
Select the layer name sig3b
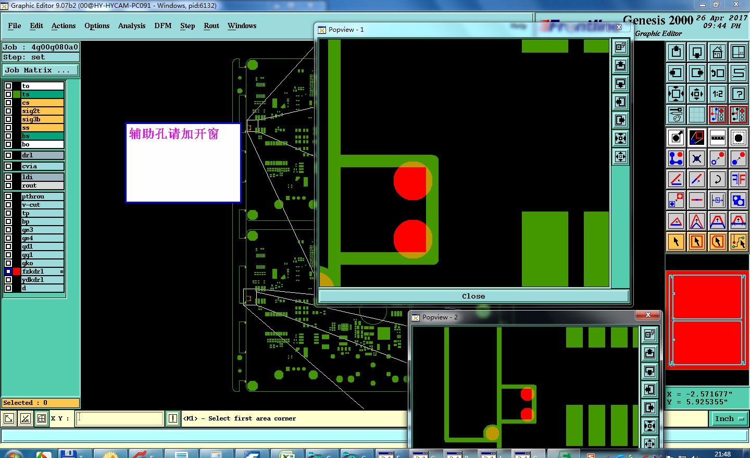42,119
